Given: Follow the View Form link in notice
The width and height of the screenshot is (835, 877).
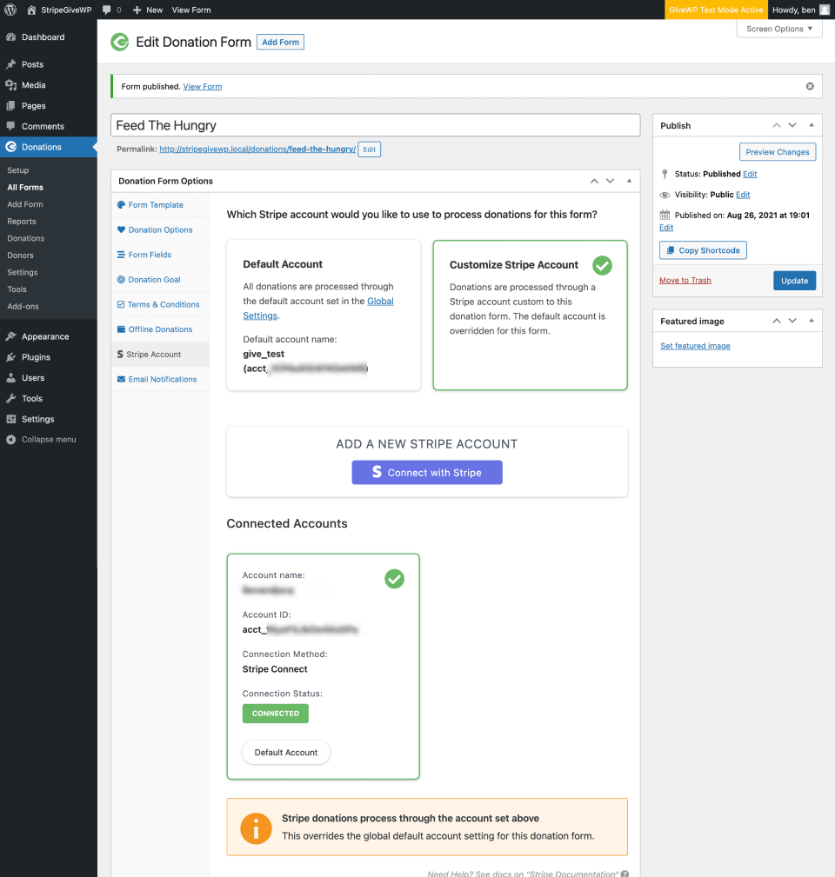Looking at the screenshot, I should (203, 86).
